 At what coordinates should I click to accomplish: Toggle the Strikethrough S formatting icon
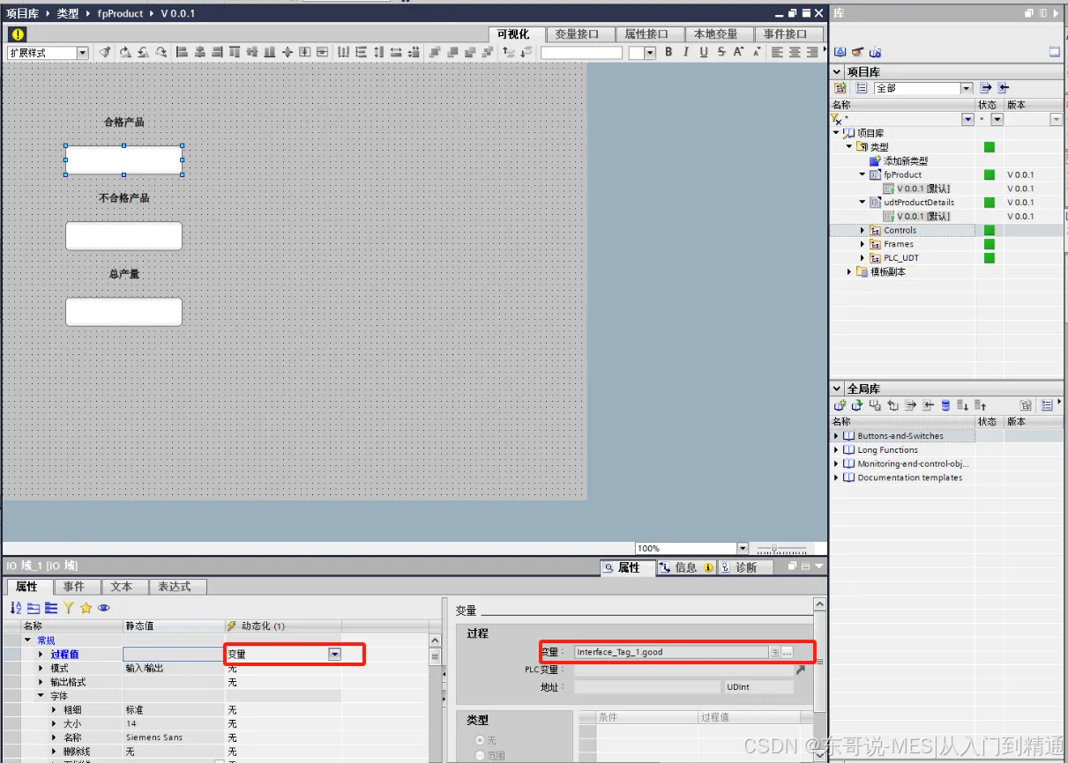click(x=721, y=53)
